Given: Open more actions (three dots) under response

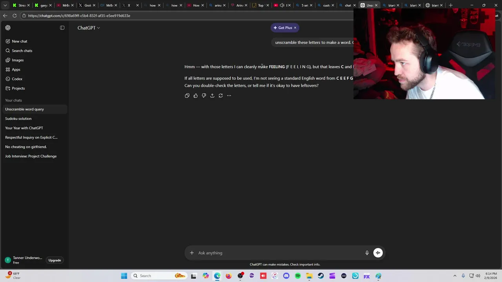Looking at the screenshot, I should point(229,96).
